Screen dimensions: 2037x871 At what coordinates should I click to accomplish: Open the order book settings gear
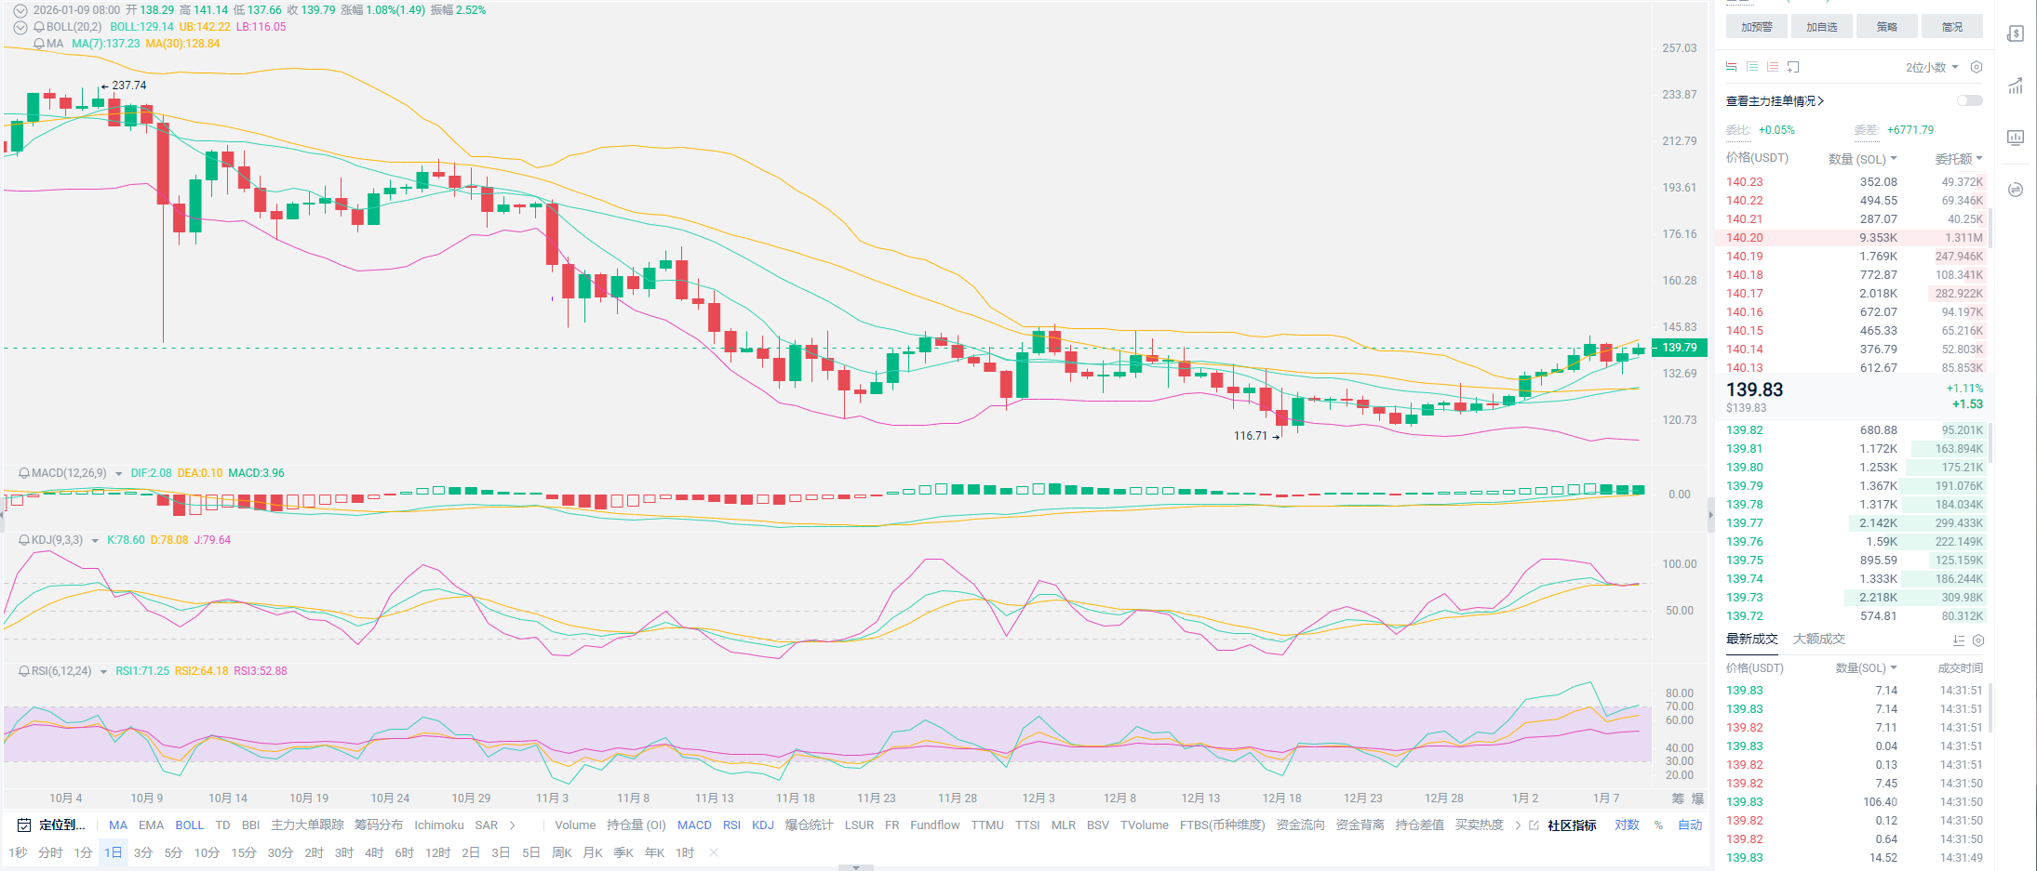1977,67
